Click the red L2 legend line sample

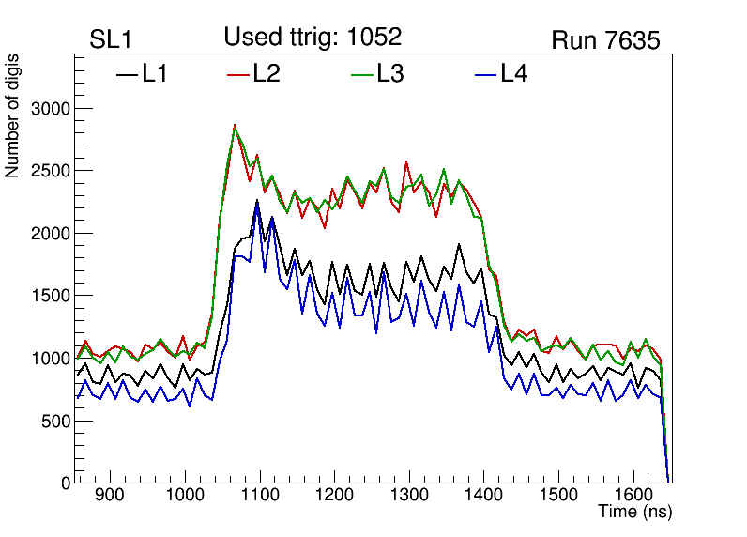click(239, 74)
